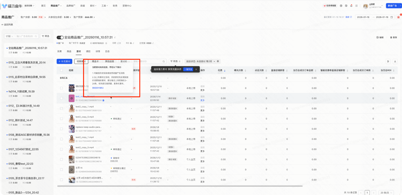Click the red alarm alert icon

pyautogui.click(x=398, y=17)
